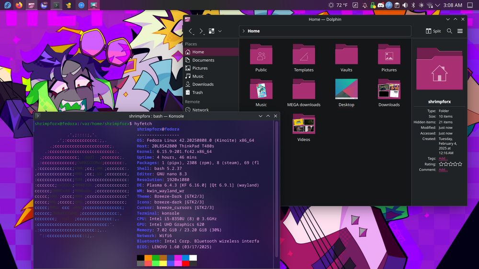This screenshot has width=479, height=269.
Task: Go back in Dolphin's navigation history
Action: click(191, 31)
